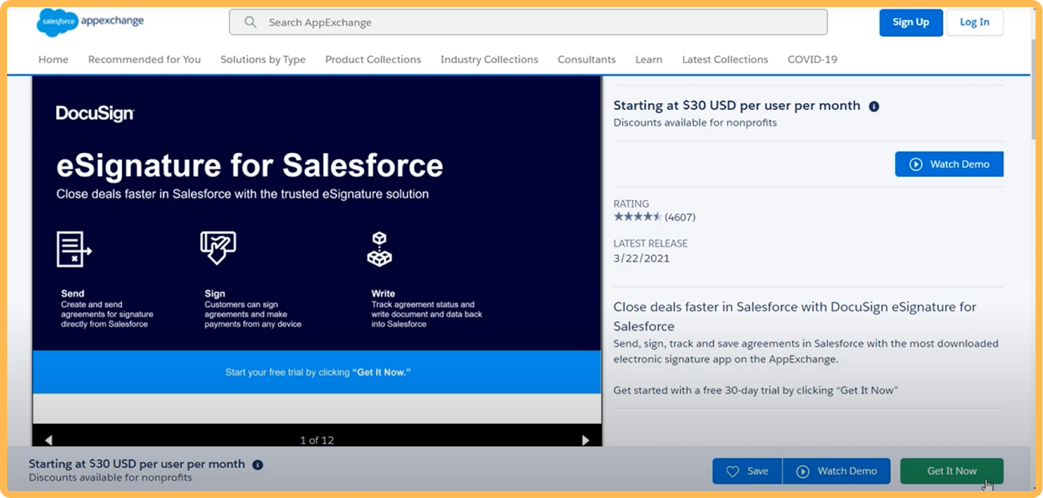Screen dimensions: 1043x498
Task: Click the 'Starting at $30 USD' text in bottom bar
Action: (137, 464)
